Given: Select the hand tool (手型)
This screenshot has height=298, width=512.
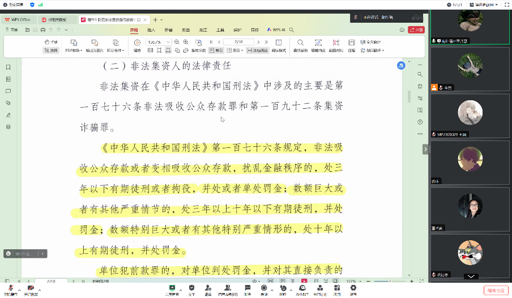Looking at the screenshot, I should (51, 42).
